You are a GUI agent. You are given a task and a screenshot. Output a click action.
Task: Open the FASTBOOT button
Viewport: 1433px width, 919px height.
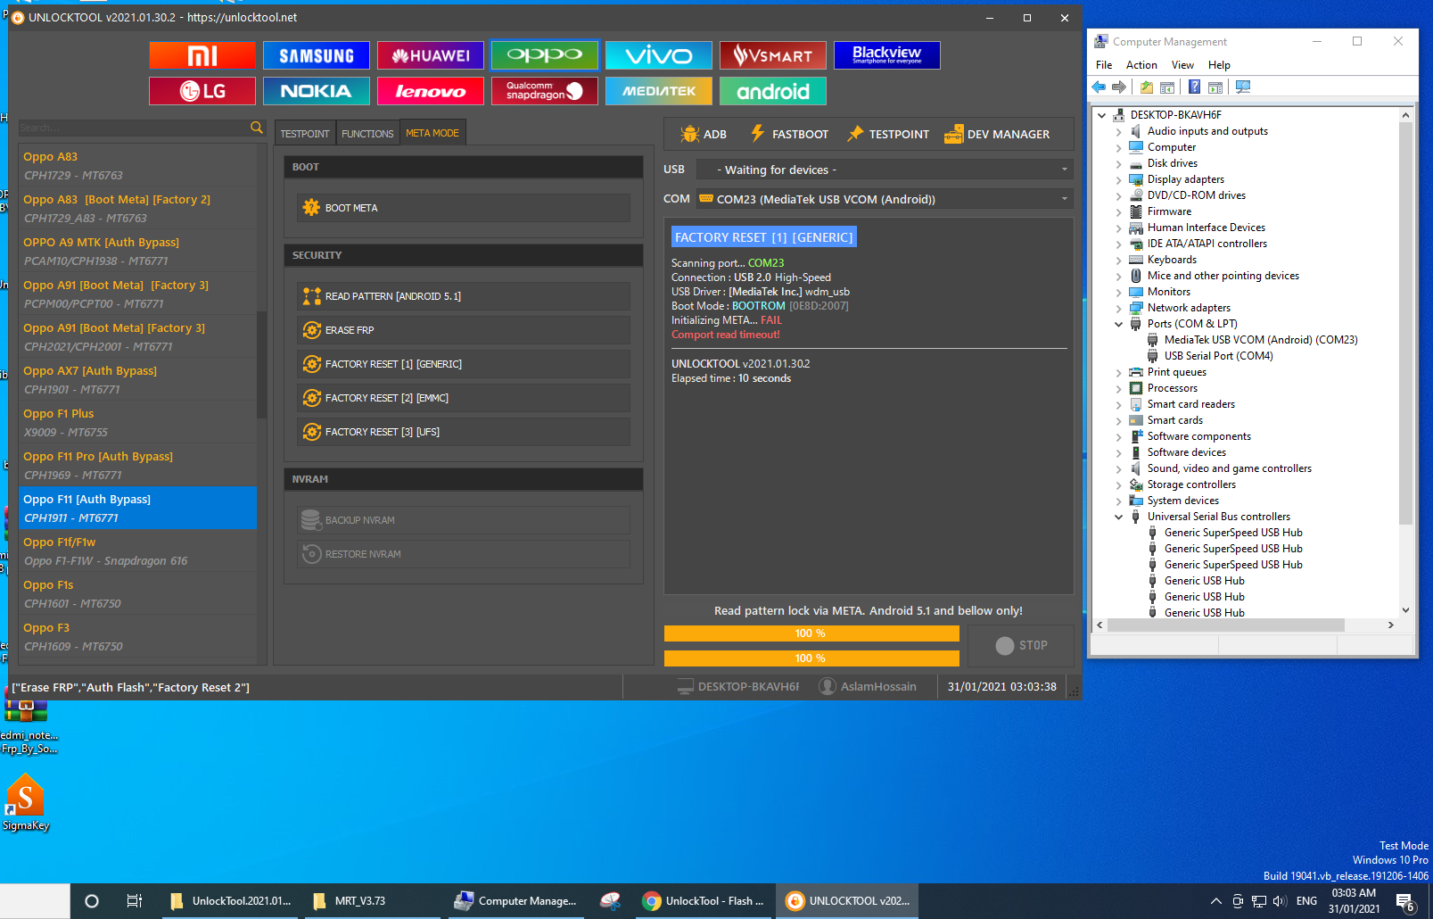789,134
